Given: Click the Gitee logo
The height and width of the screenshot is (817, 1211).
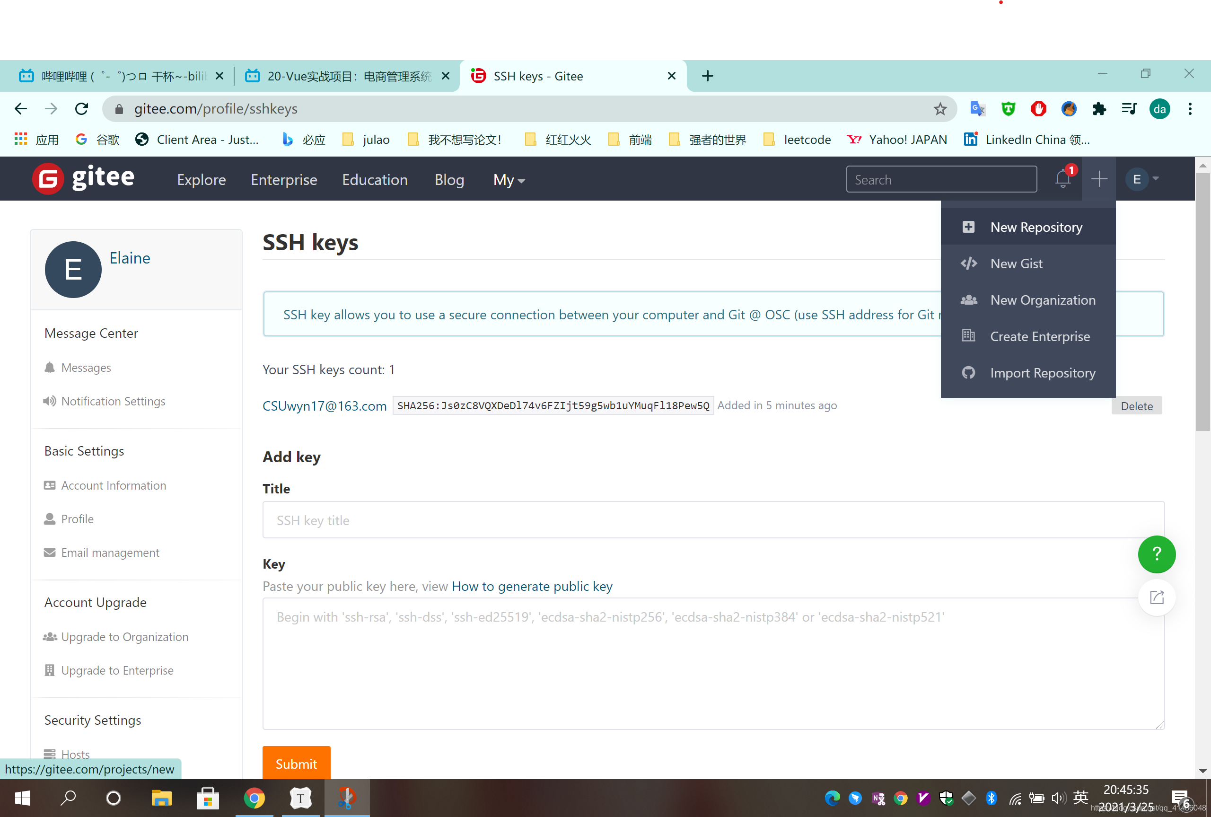Looking at the screenshot, I should point(84,179).
